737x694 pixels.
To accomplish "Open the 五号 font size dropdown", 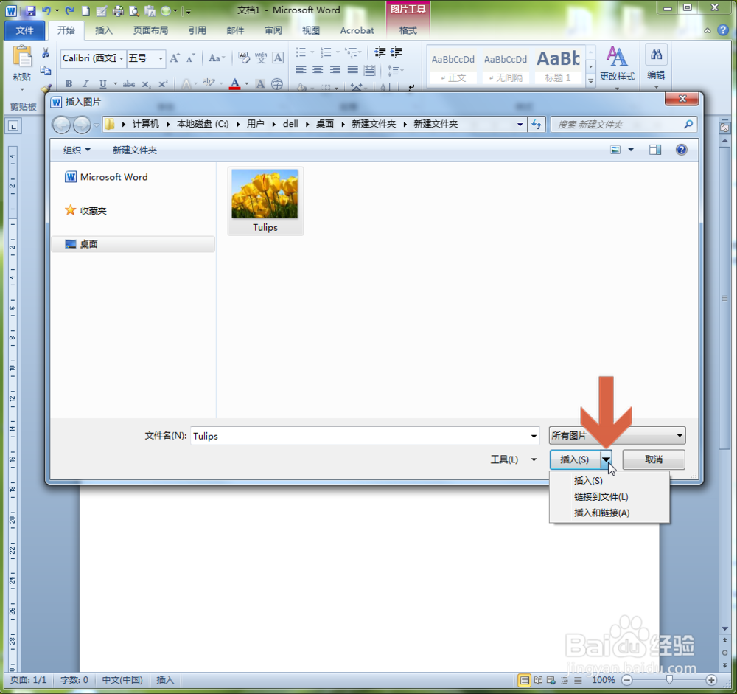I will click(x=161, y=58).
